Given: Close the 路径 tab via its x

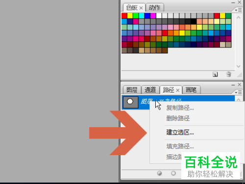Looking at the screenshot, I should coord(178,90).
